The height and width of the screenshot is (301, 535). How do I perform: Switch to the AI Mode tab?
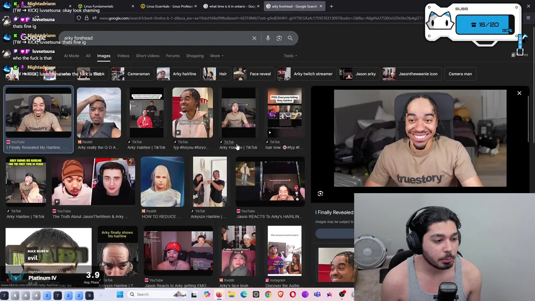(x=71, y=56)
